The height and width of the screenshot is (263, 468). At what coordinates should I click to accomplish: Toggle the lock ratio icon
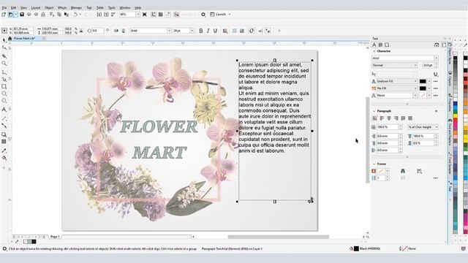(81, 31)
